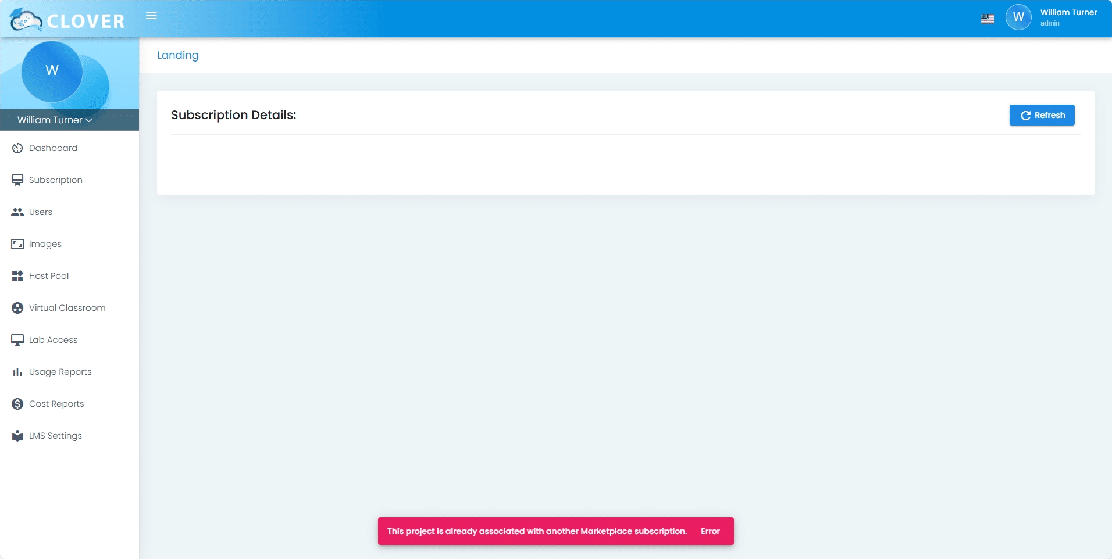
Task: Refresh the subscription details
Action: (1042, 115)
